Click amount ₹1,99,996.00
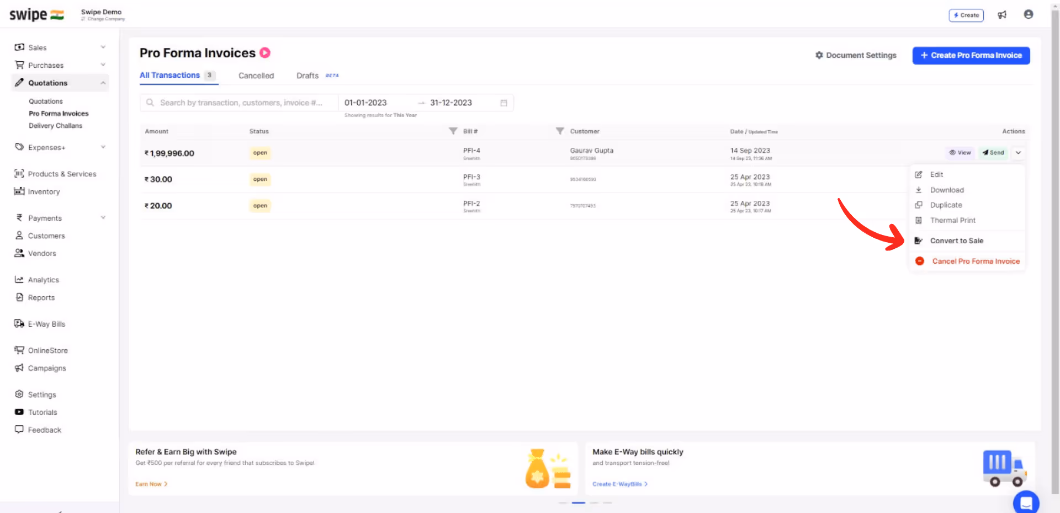 tap(169, 153)
